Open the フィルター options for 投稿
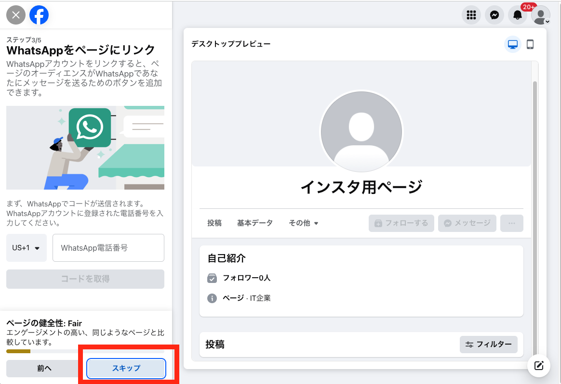561x384 pixels. 488,345
